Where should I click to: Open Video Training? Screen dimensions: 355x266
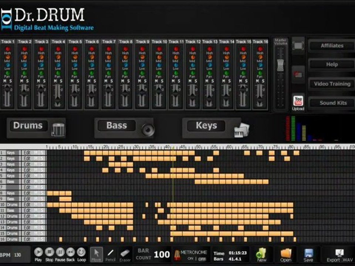[x=332, y=84]
